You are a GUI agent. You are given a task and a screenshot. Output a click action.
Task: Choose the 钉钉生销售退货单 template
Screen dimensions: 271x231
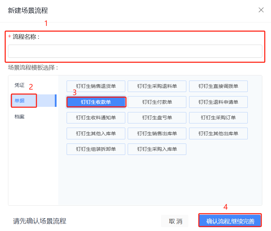point(96,86)
